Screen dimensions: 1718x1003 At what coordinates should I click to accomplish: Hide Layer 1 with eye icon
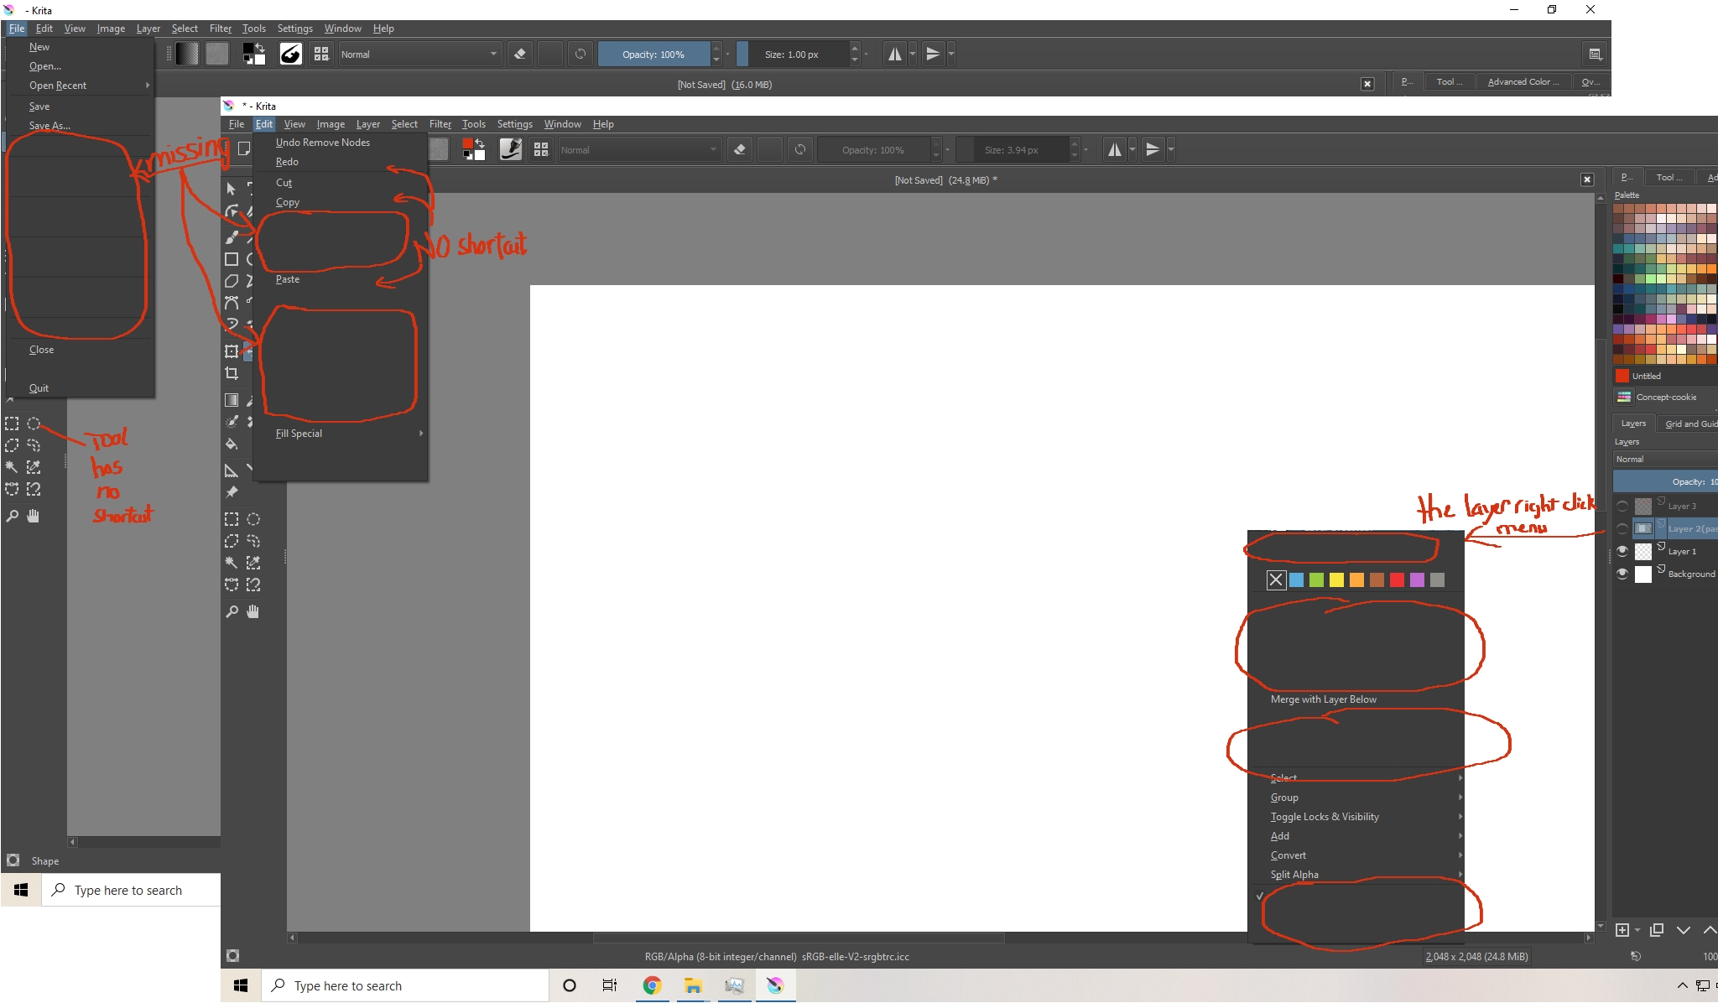point(1622,551)
